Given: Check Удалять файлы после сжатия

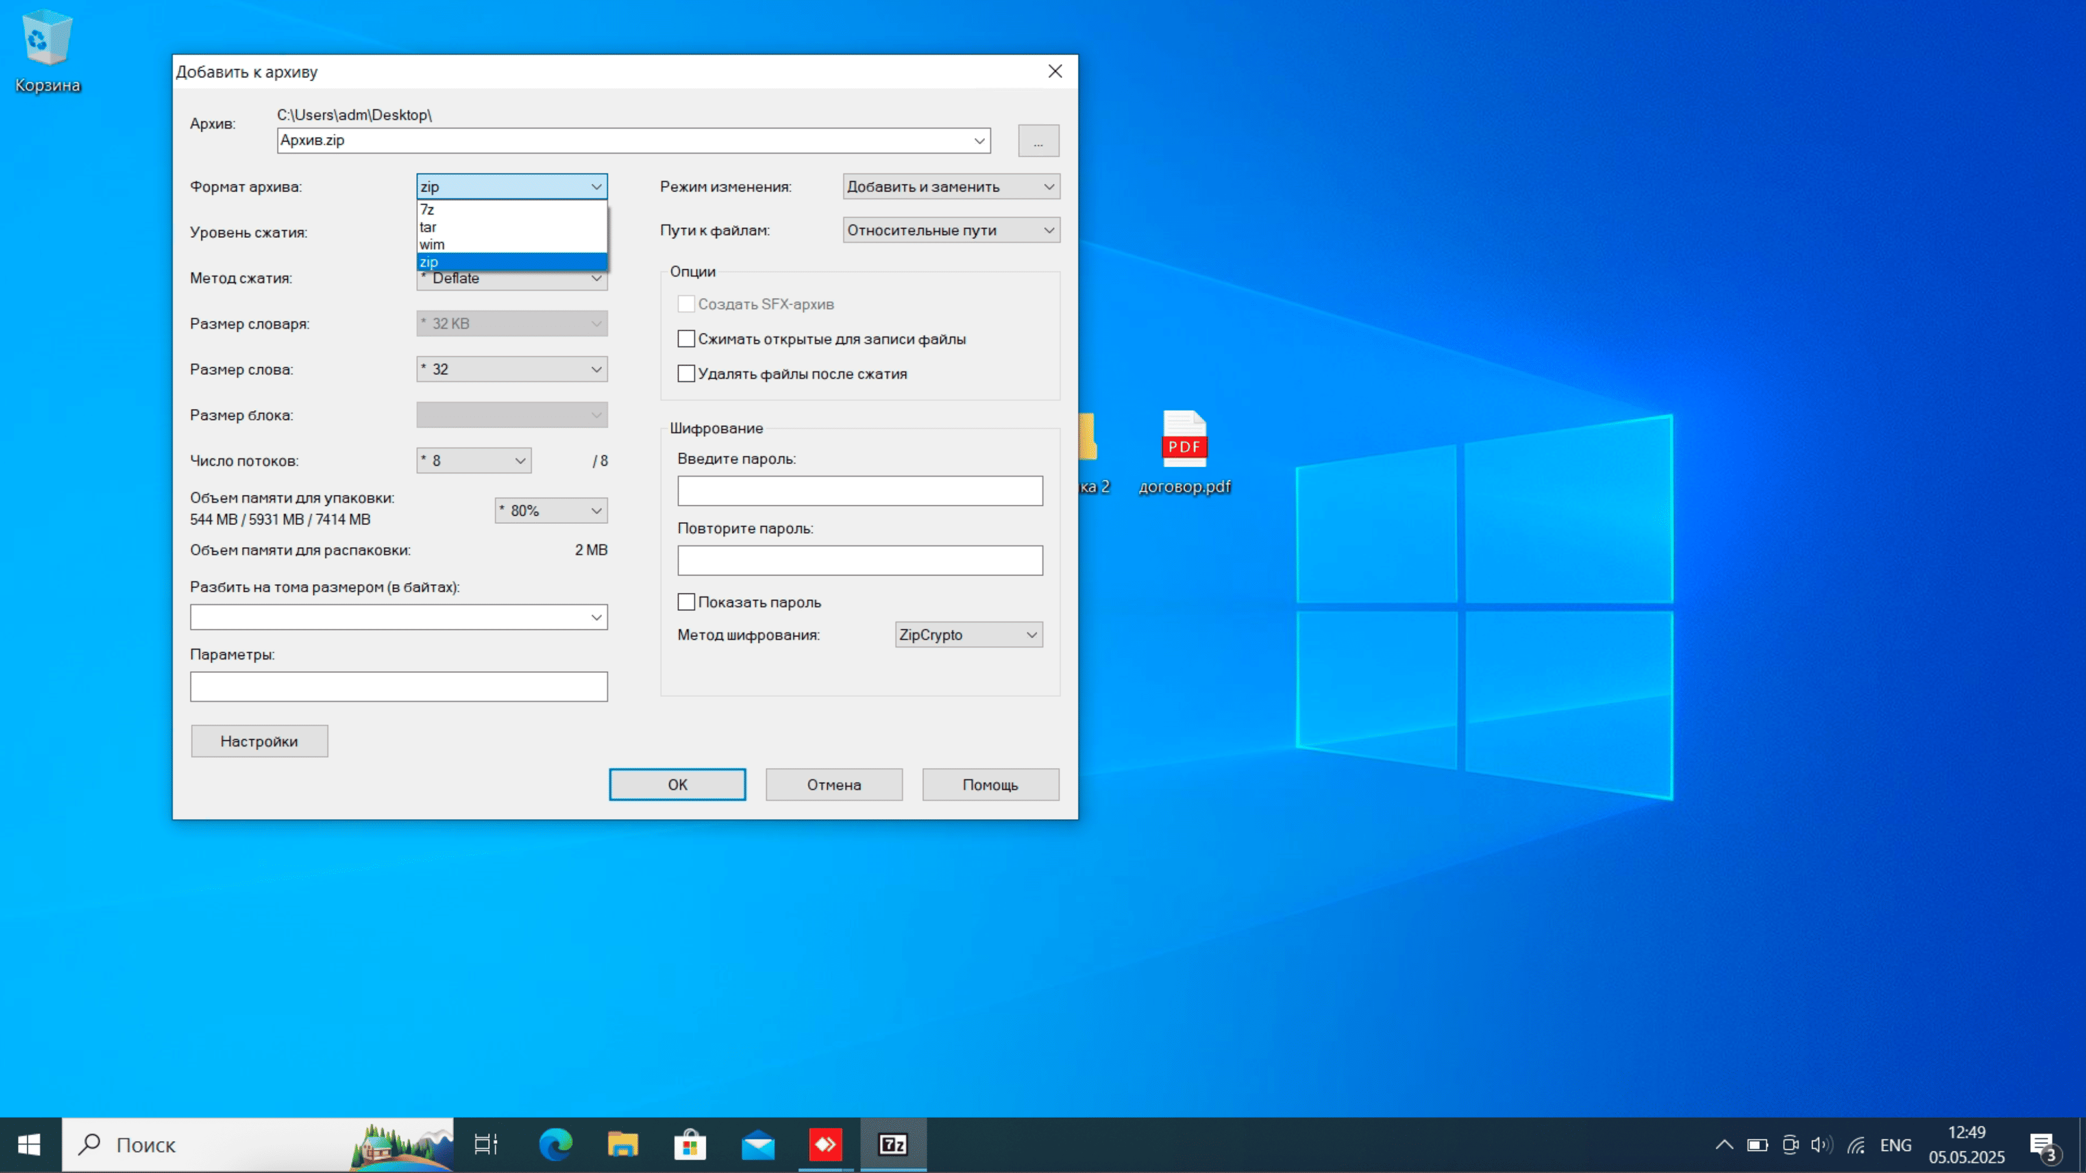Looking at the screenshot, I should pyautogui.click(x=686, y=373).
